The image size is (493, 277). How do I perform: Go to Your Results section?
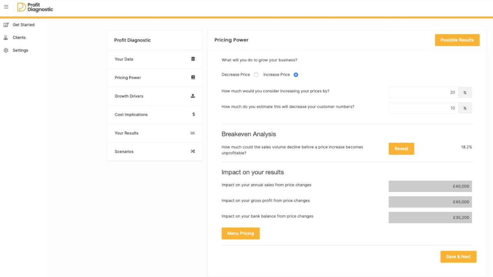click(x=155, y=133)
